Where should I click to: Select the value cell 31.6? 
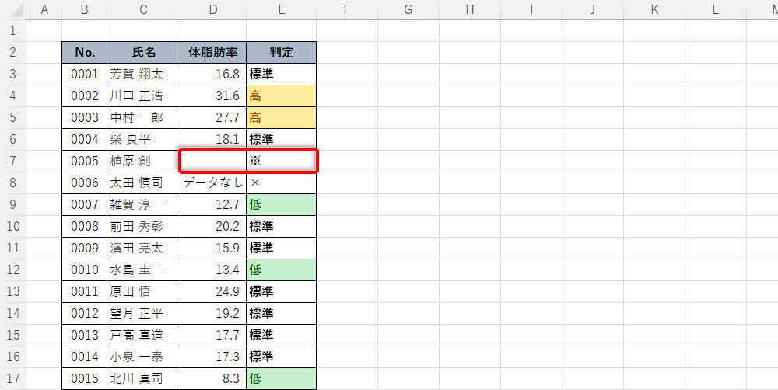click(213, 96)
